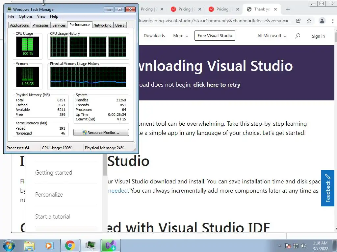Image resolution: width=337 pixels, height=252 pixels.
Task: Click the Task Manager taskbar icon
Action: (90, 245)
